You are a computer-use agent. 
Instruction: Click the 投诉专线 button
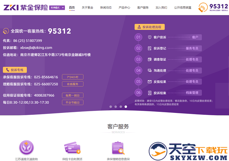15,70
